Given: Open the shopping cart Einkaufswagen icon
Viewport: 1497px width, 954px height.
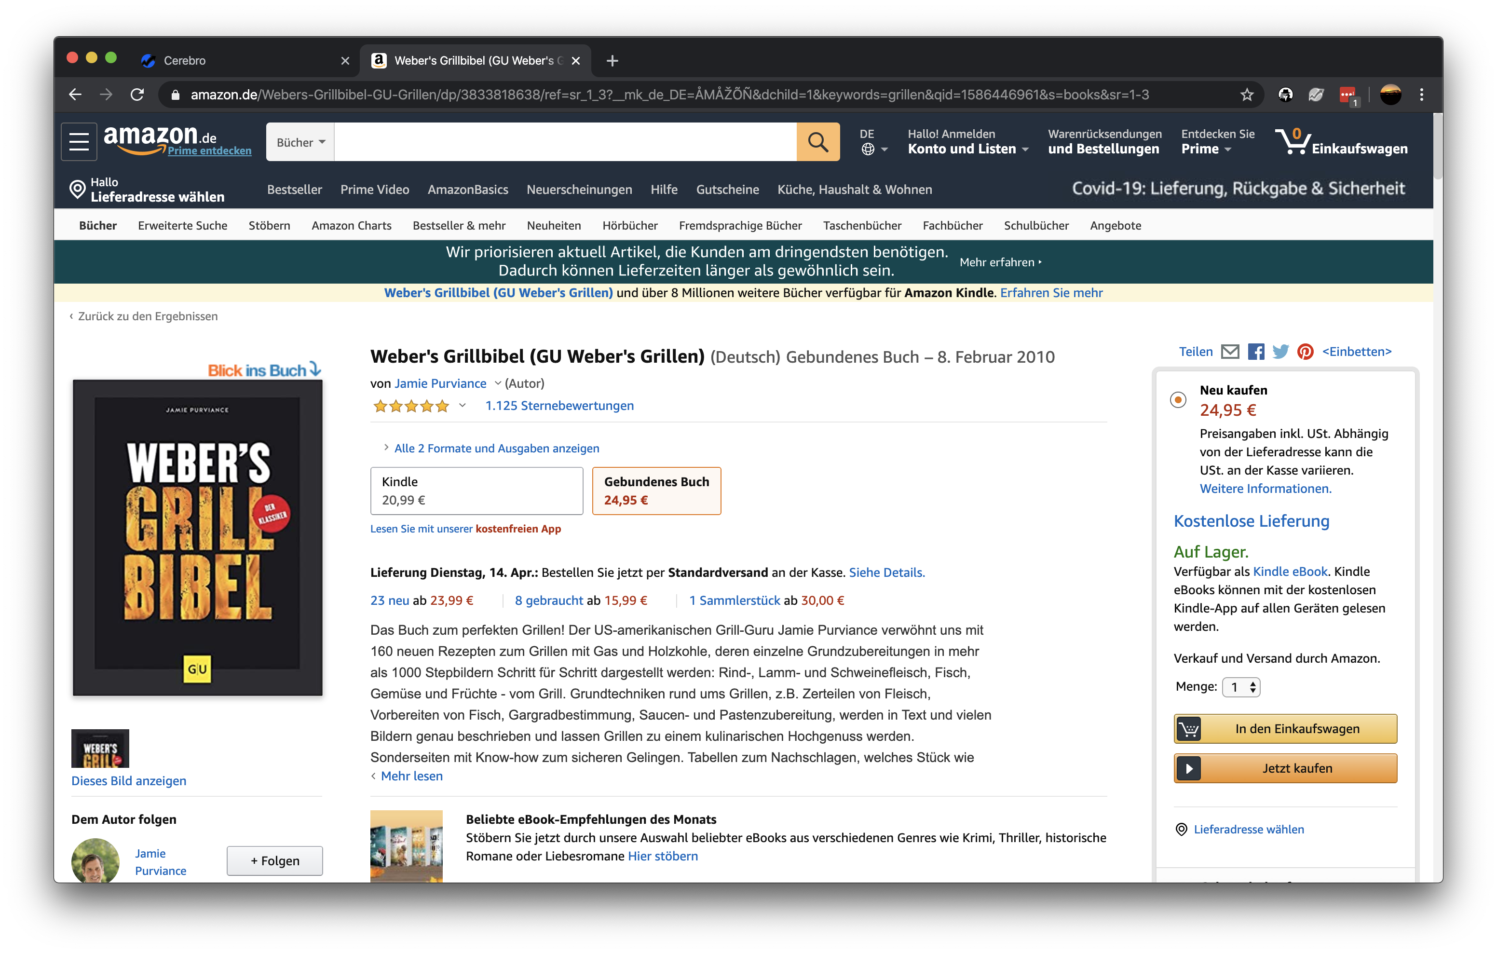Looking at the screenshot, I should pyautogui.click(x=1293, y=142).
